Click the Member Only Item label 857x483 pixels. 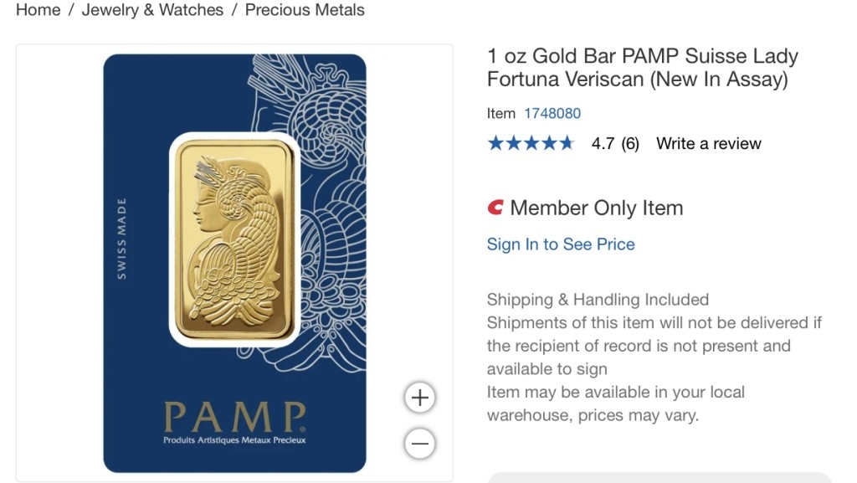click(596, 208)
